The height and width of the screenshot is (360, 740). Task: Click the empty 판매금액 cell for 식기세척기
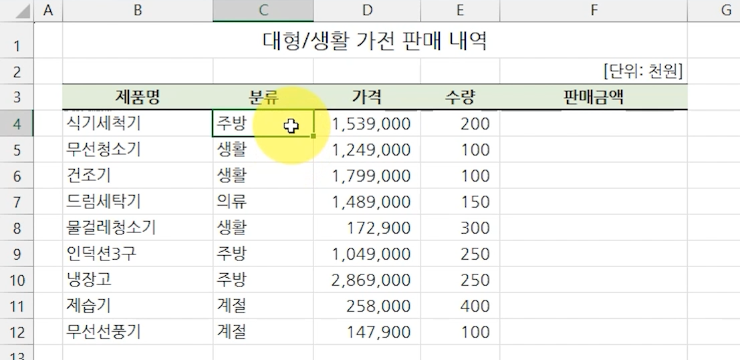click(593, 124)
